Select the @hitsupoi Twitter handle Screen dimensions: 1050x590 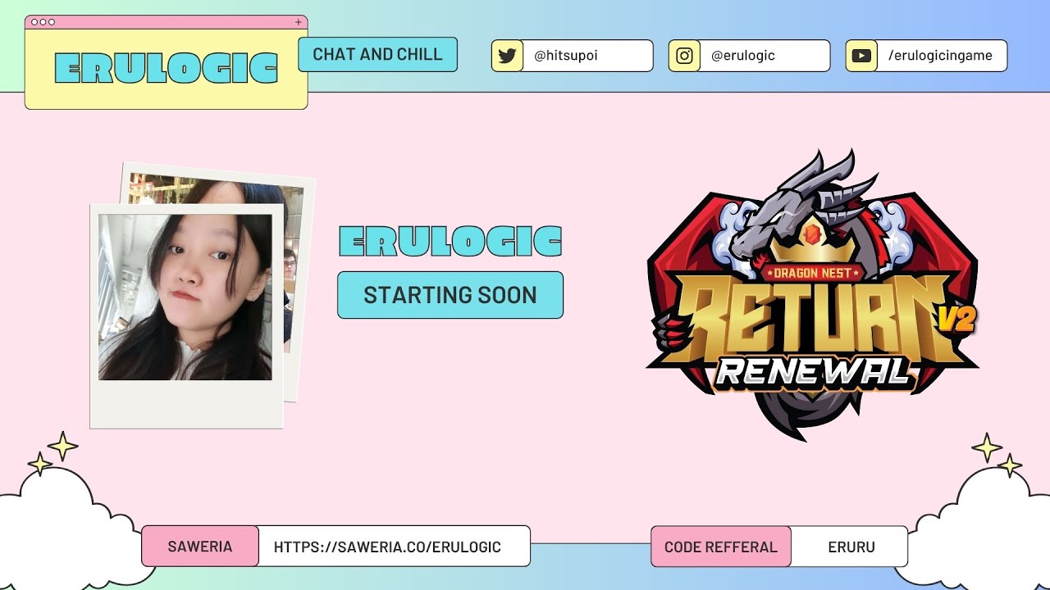566,56
